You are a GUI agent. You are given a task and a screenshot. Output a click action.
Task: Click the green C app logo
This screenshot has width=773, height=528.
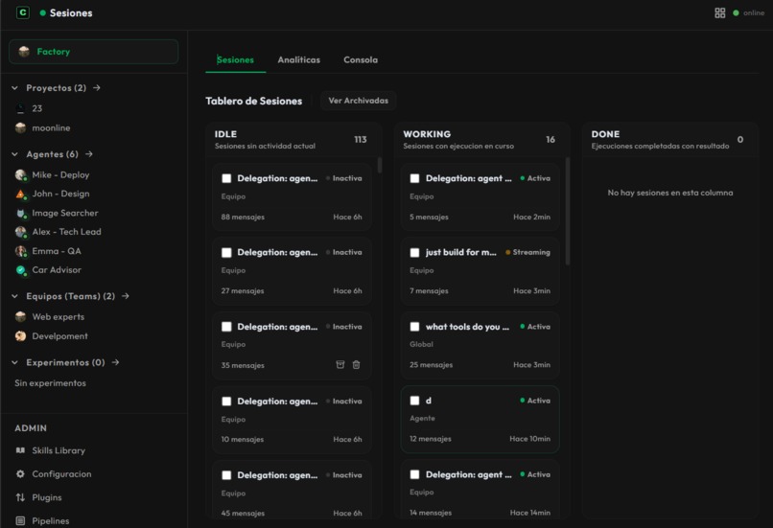[23, 12]
